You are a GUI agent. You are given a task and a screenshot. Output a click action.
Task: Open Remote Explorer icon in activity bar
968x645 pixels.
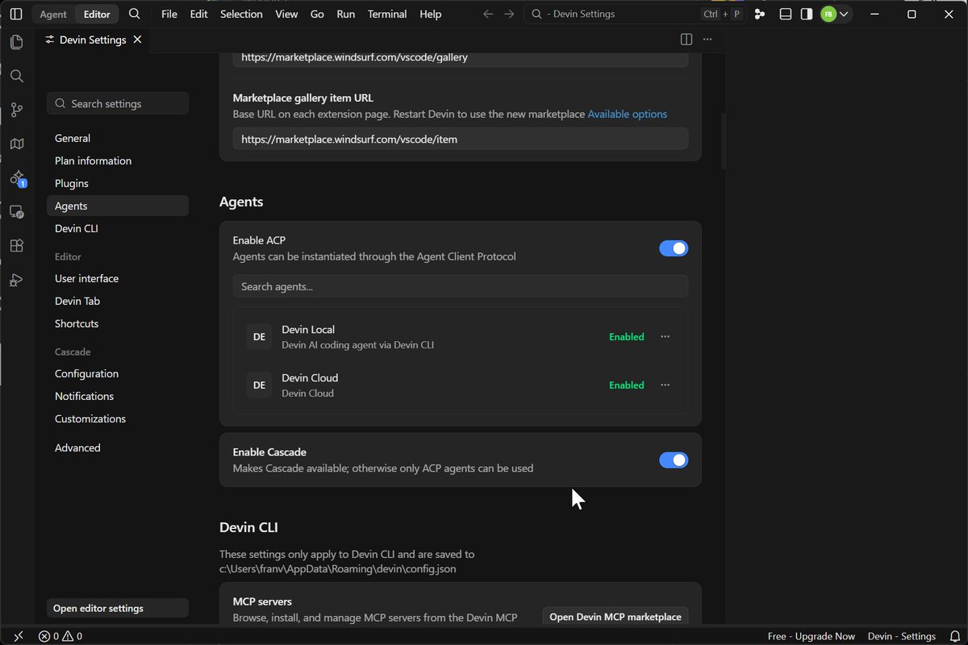point(16,212)
